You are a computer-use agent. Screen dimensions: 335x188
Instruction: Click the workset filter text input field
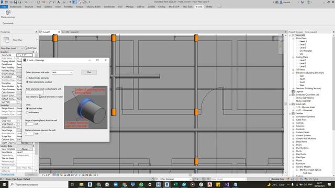coord(35,92)
